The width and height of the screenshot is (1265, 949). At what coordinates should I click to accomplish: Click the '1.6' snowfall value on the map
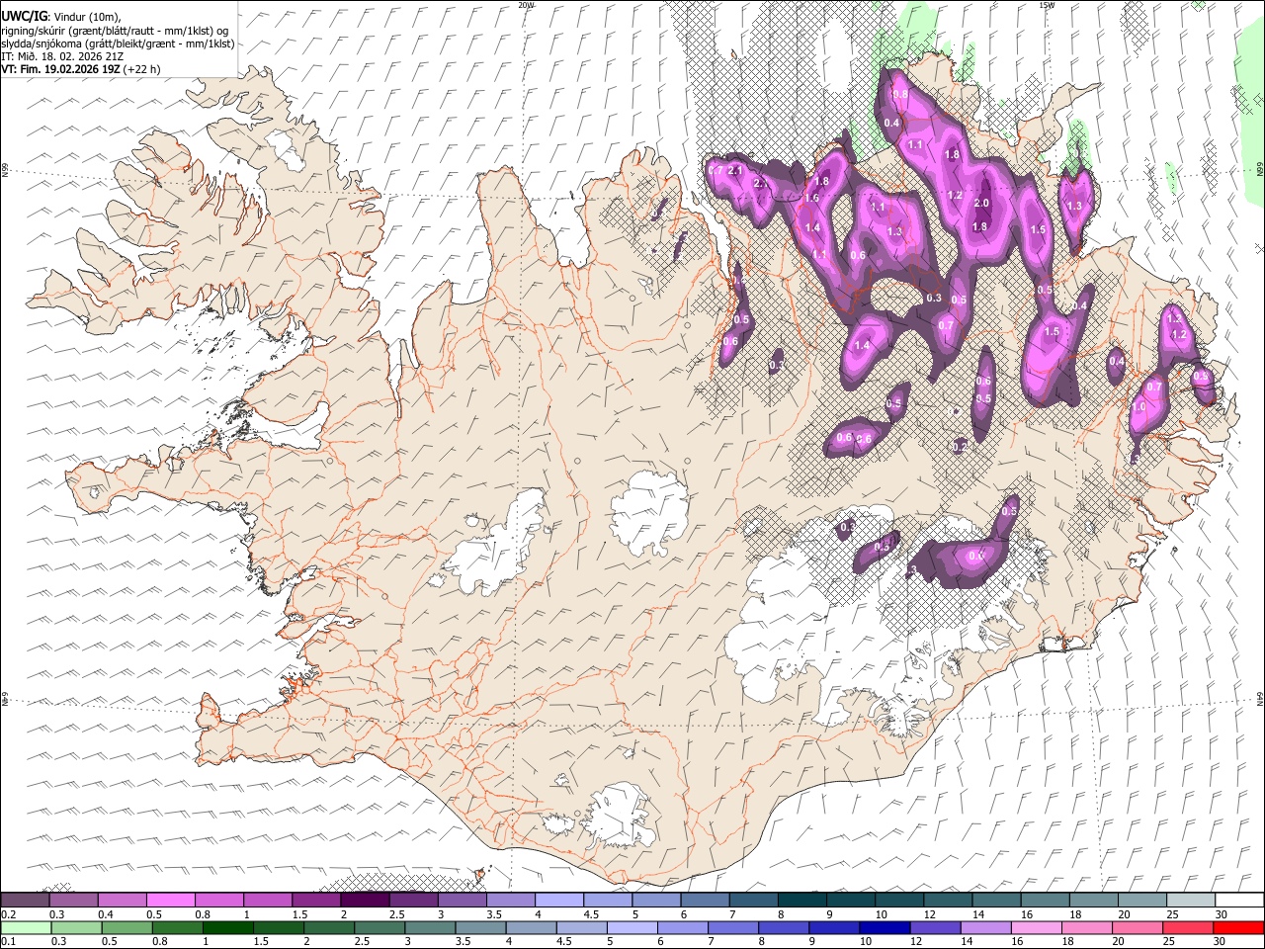(x=812, y=198)
